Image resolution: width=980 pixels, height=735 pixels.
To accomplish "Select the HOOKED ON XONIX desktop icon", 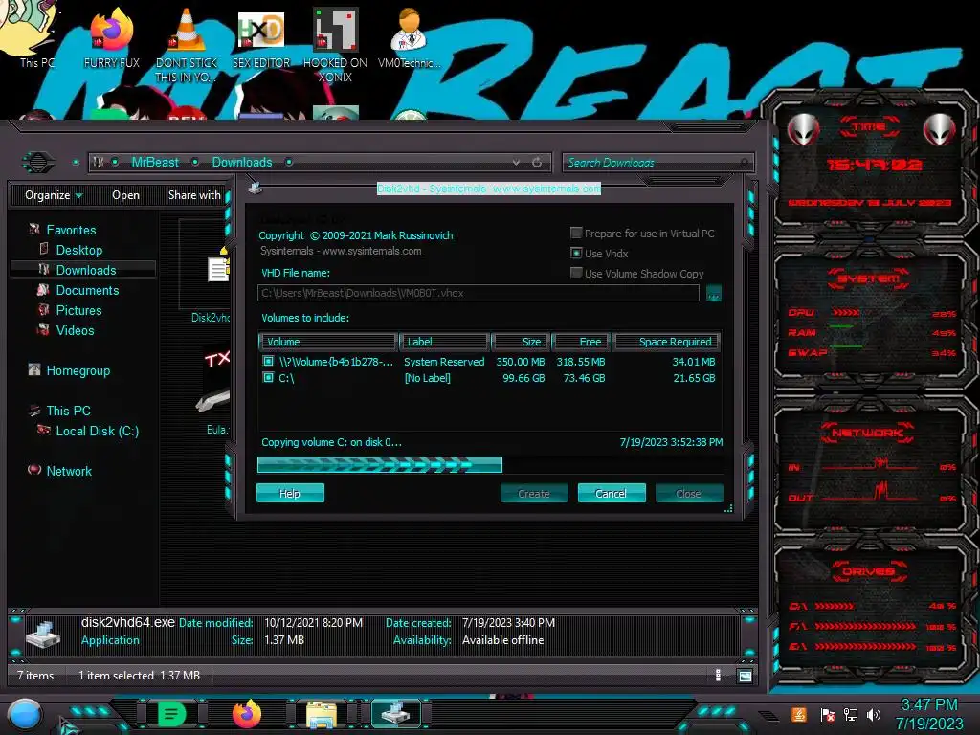I will coord(336,45).
